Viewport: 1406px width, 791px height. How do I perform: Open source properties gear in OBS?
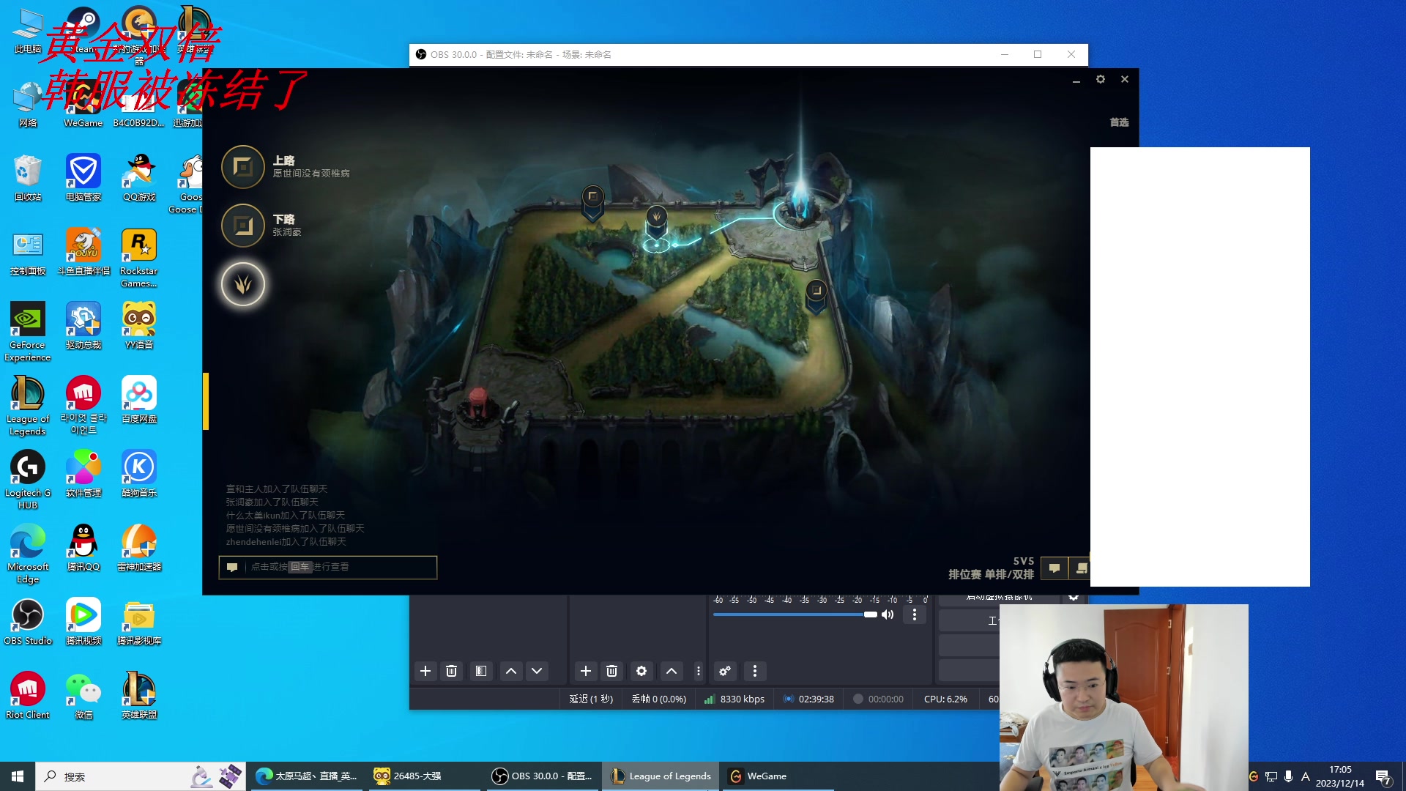[641, 671]
